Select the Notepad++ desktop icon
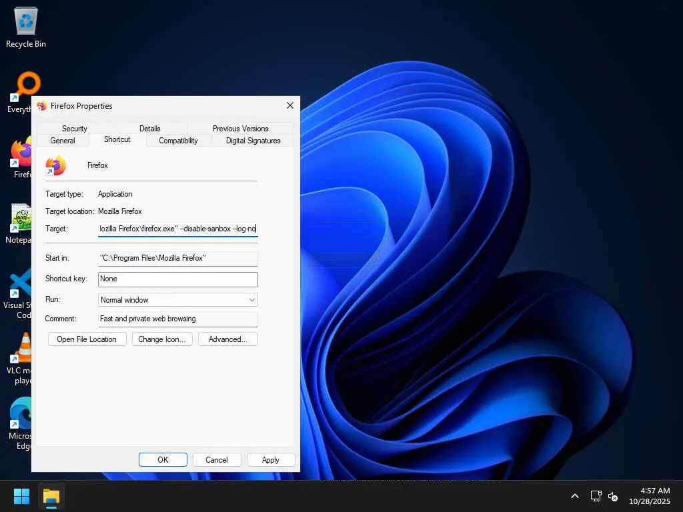The height and width of the screenshot is (512, 683). click(18, 223)
